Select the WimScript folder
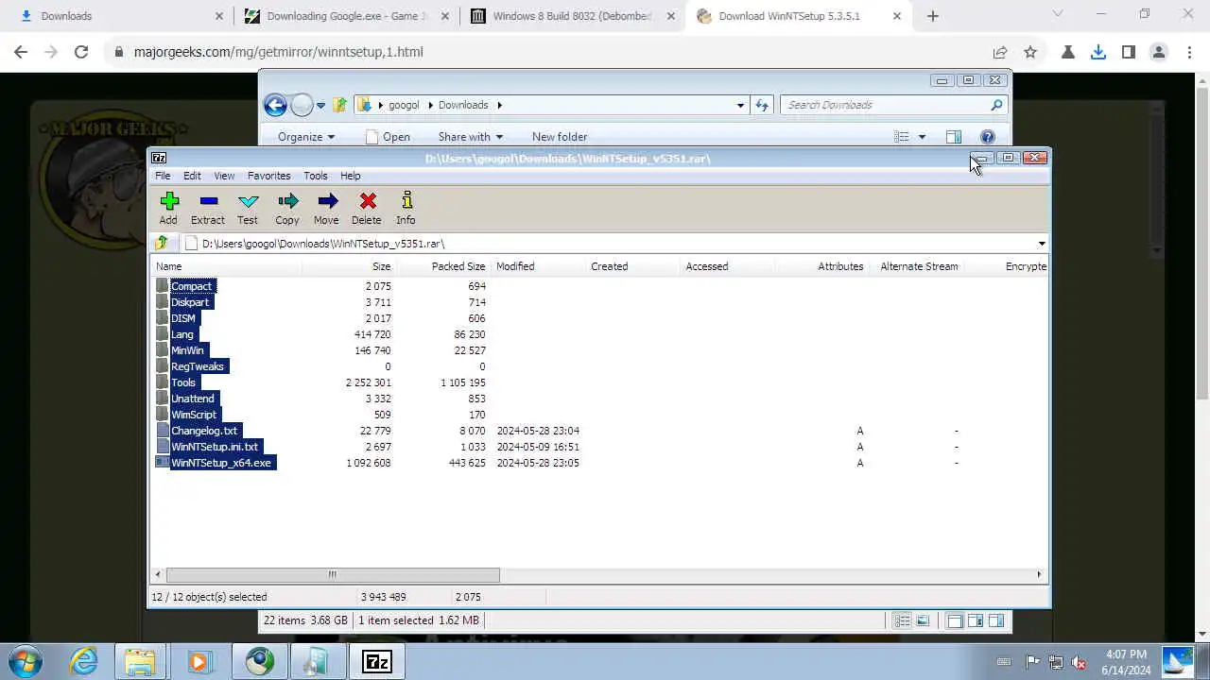 pos(193,415)
